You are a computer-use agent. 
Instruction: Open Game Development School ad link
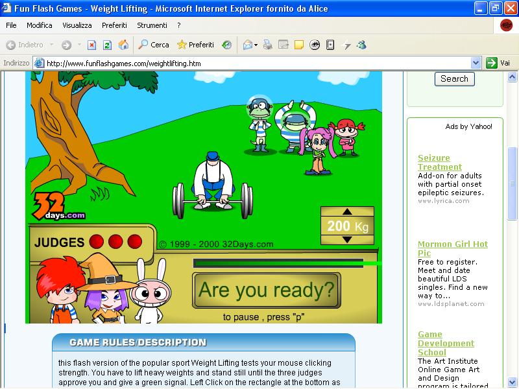[446, 344]
